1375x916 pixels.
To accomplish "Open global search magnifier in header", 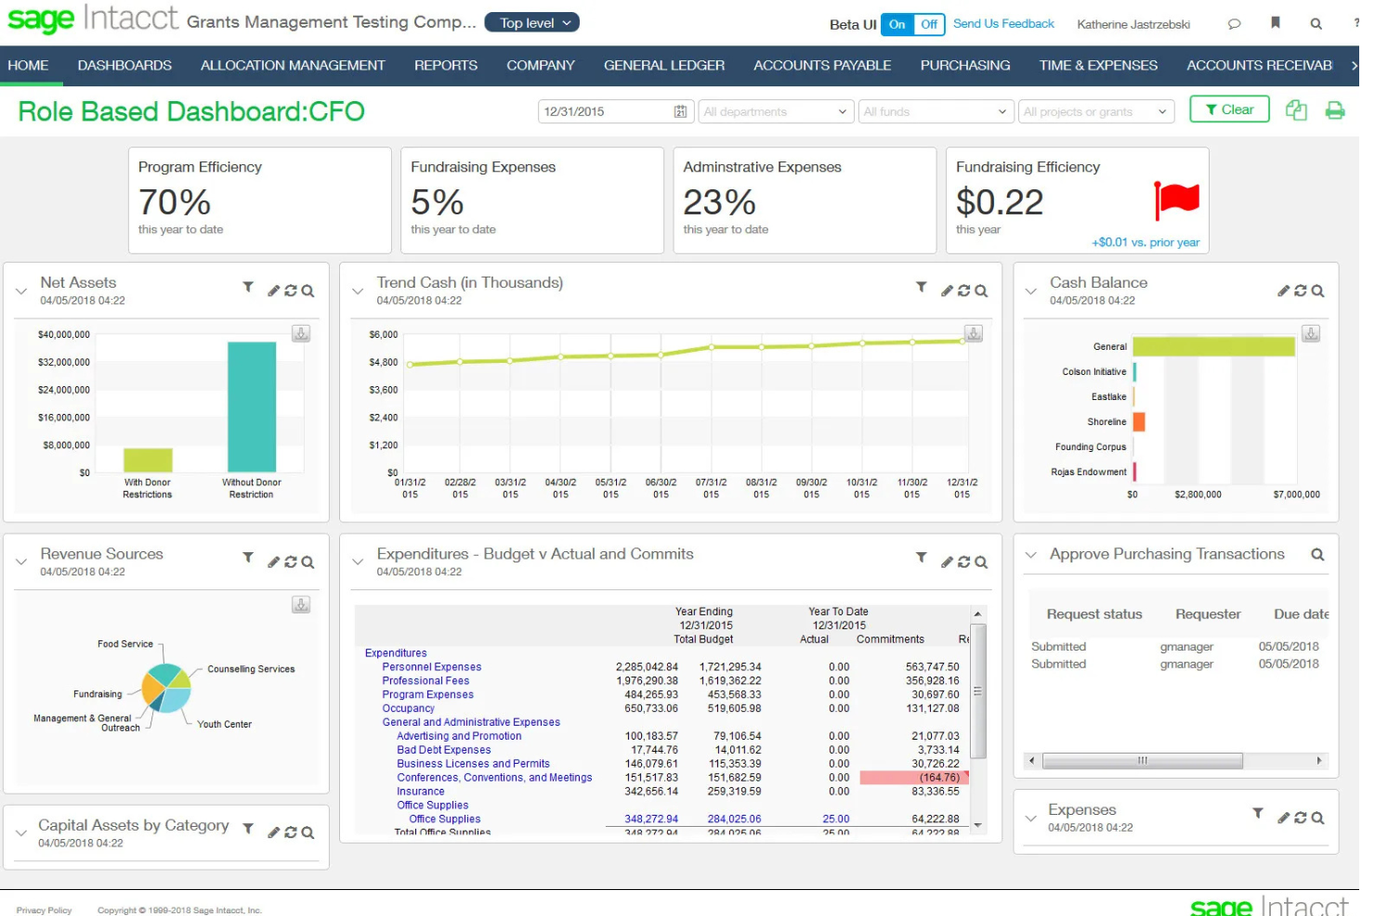I will pyautogui.click(x=1316, y=24).
